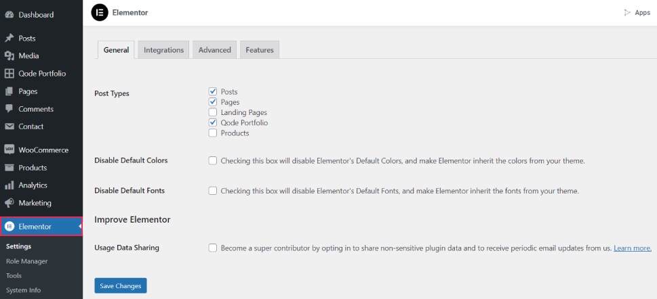
Task: Uncheck the Pages post type
Action: [x=213, y=102]
